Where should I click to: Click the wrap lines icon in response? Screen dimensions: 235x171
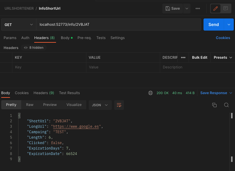pos(119,105)
